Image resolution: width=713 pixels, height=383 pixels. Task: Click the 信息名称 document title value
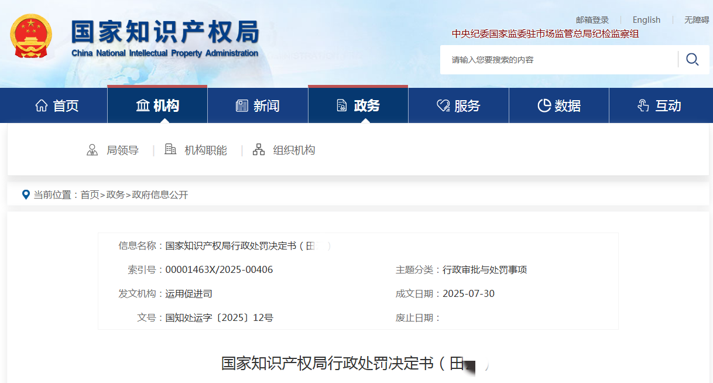tap(248, 246)
